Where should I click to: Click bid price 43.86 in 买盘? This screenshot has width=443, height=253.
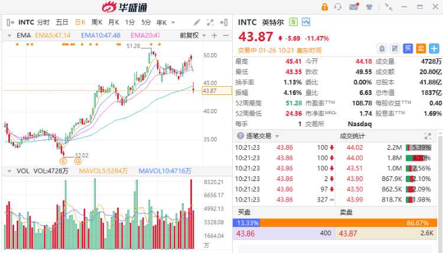246,234
